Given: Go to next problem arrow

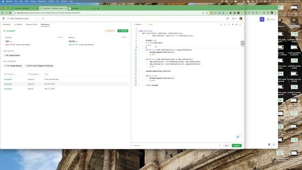Looking at the screenshot, I should (38, 18).
